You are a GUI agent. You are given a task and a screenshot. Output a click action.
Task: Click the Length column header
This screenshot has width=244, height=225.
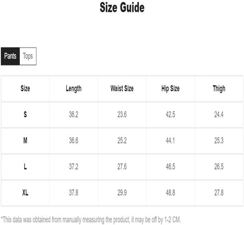[74, 89]
